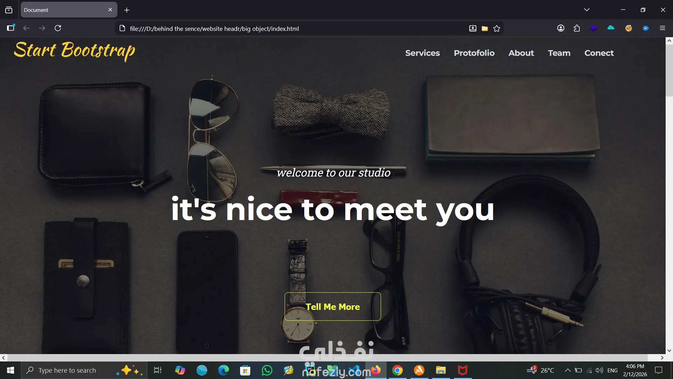The image size is (673, 379).
Task: Open the extensions puzzle icon
Action: 577,28
